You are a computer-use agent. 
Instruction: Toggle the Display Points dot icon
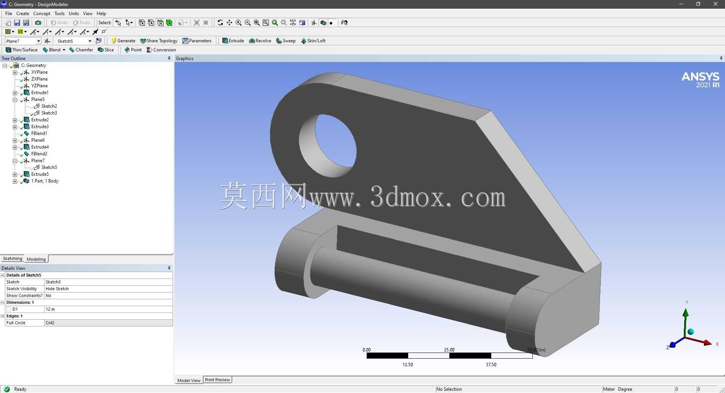[331, 23]
